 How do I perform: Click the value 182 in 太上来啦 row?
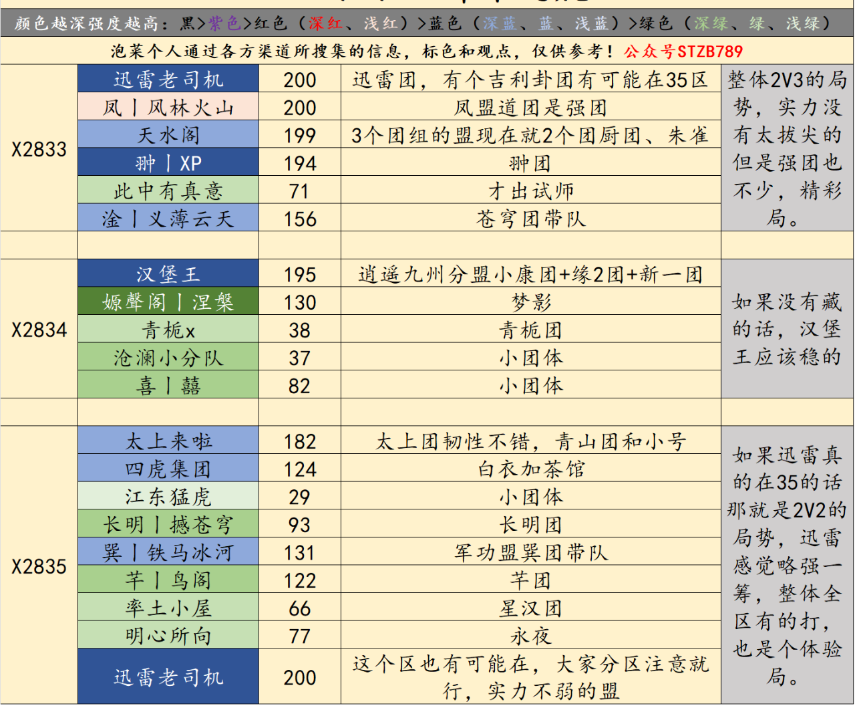[300, 441]
